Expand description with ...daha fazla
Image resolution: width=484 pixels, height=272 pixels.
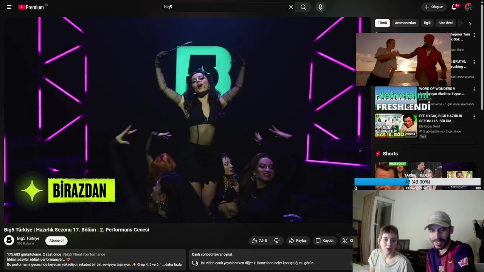click(172, 264)
